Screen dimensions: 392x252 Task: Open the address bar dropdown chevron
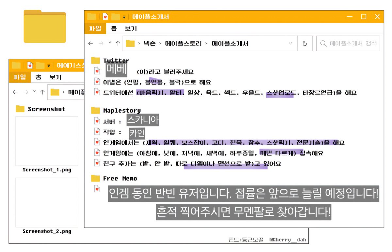(290, 43)
